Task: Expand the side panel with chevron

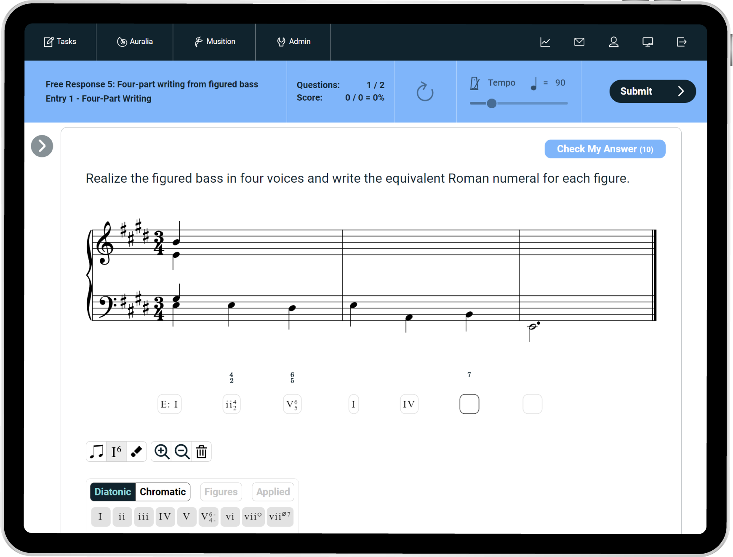Action: point(42,146)
